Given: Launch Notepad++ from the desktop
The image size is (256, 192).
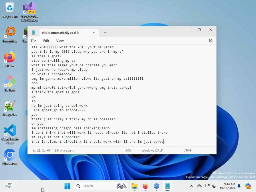Looking at the screenshot, I should point(10,108).
